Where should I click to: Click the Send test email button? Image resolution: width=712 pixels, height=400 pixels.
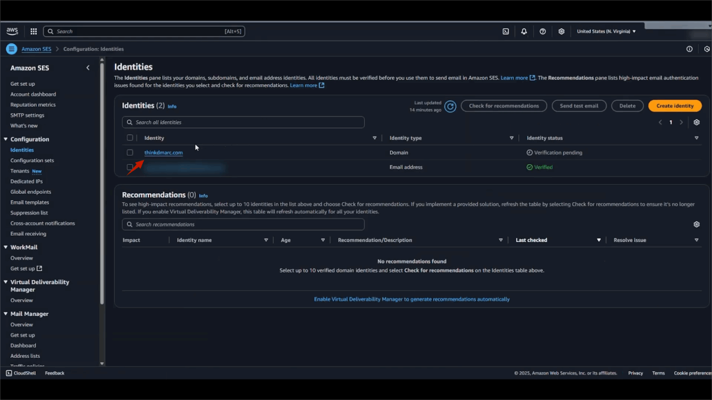[x=579, y=106]
